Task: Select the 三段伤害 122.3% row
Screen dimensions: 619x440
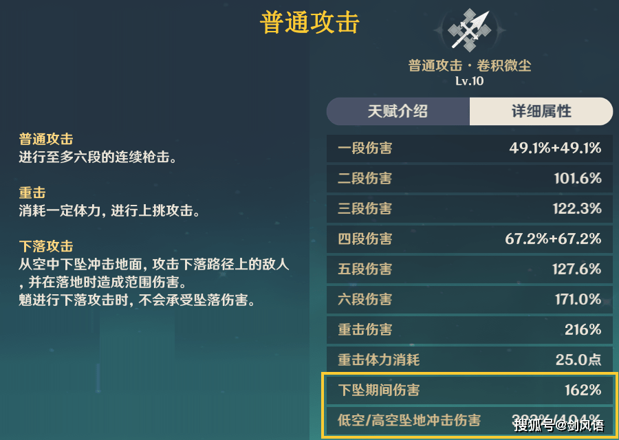Action: (x=469, y=209)
